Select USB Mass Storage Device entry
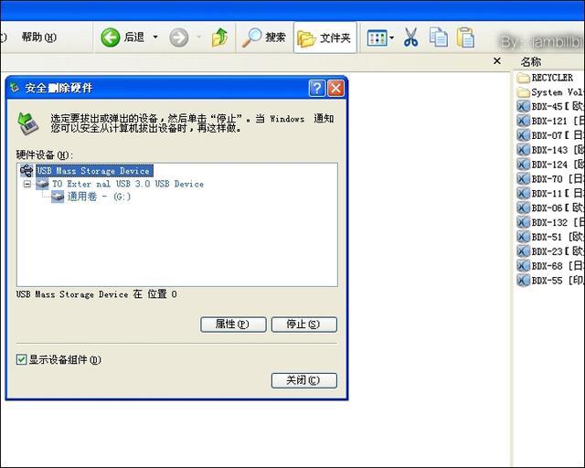The width and height of the screenshot is (585, 468). point(94,171)
